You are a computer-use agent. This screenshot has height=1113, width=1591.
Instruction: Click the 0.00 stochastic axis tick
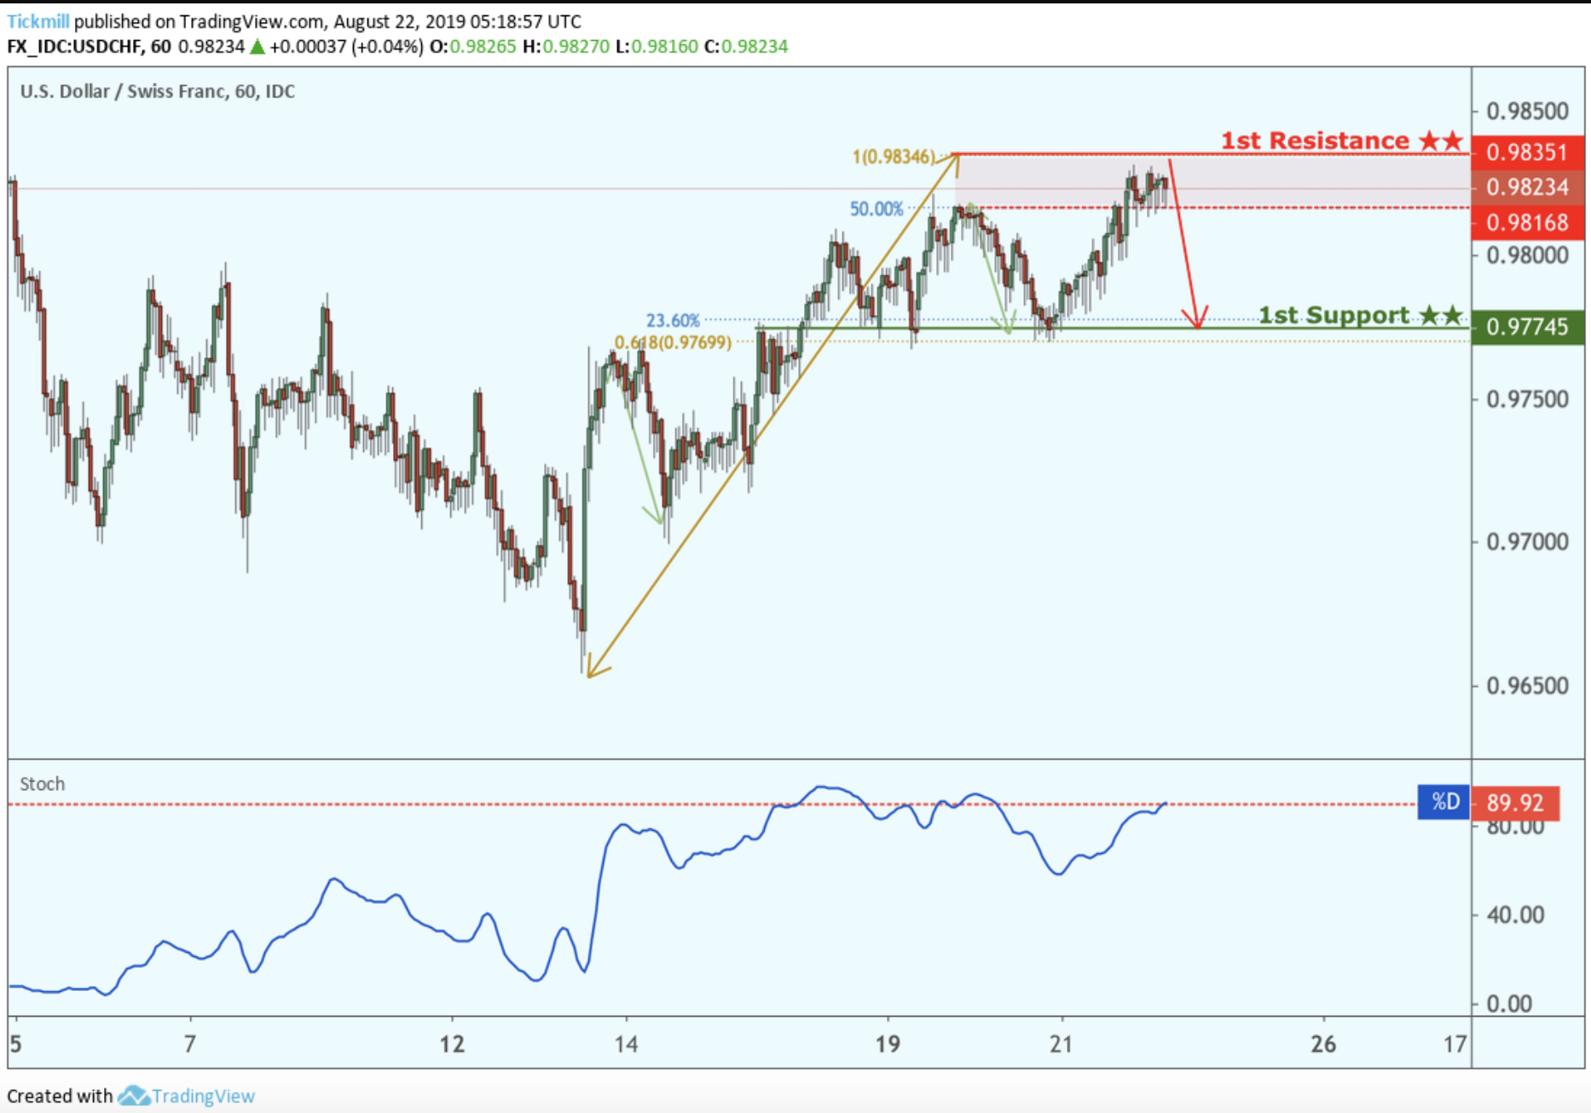pos(1509,1004)
